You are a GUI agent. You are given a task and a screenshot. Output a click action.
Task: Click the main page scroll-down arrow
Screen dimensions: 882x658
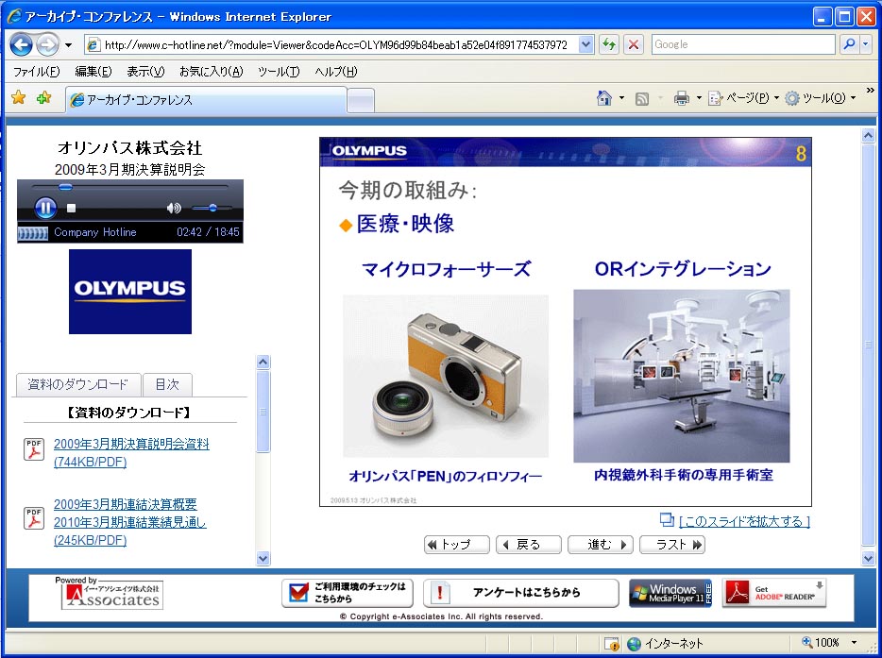click(x=868, y=558)
